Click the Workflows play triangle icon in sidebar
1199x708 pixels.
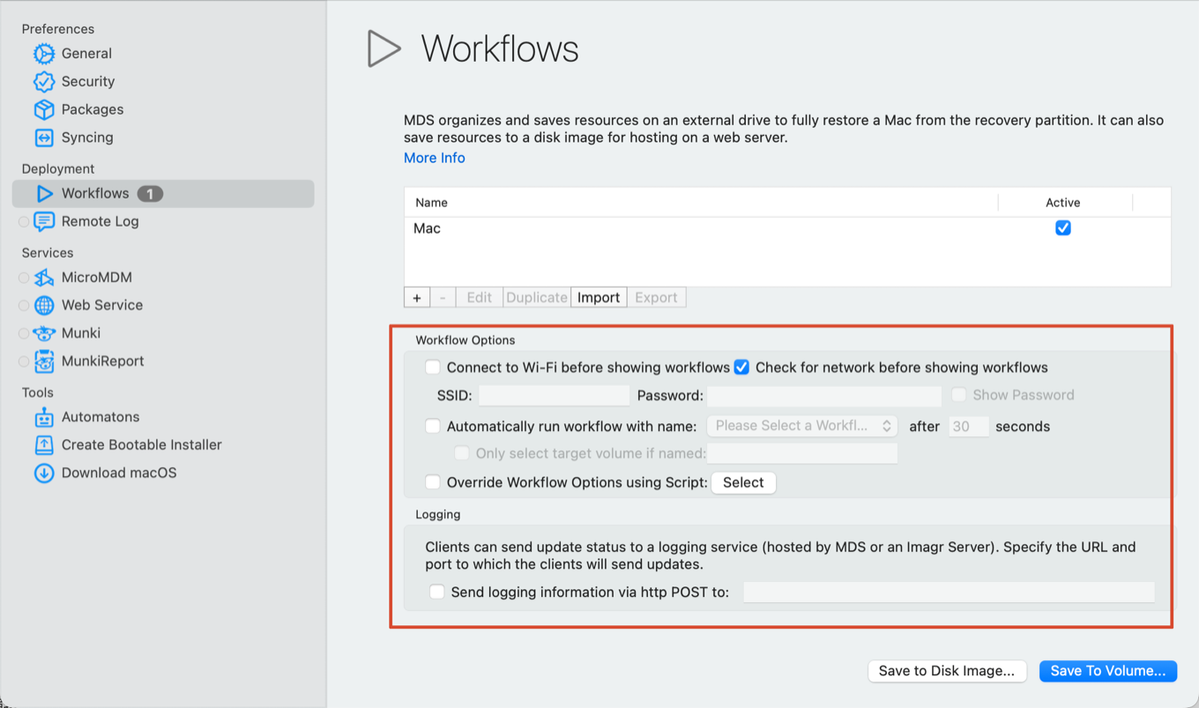click(x=44, y=194)
